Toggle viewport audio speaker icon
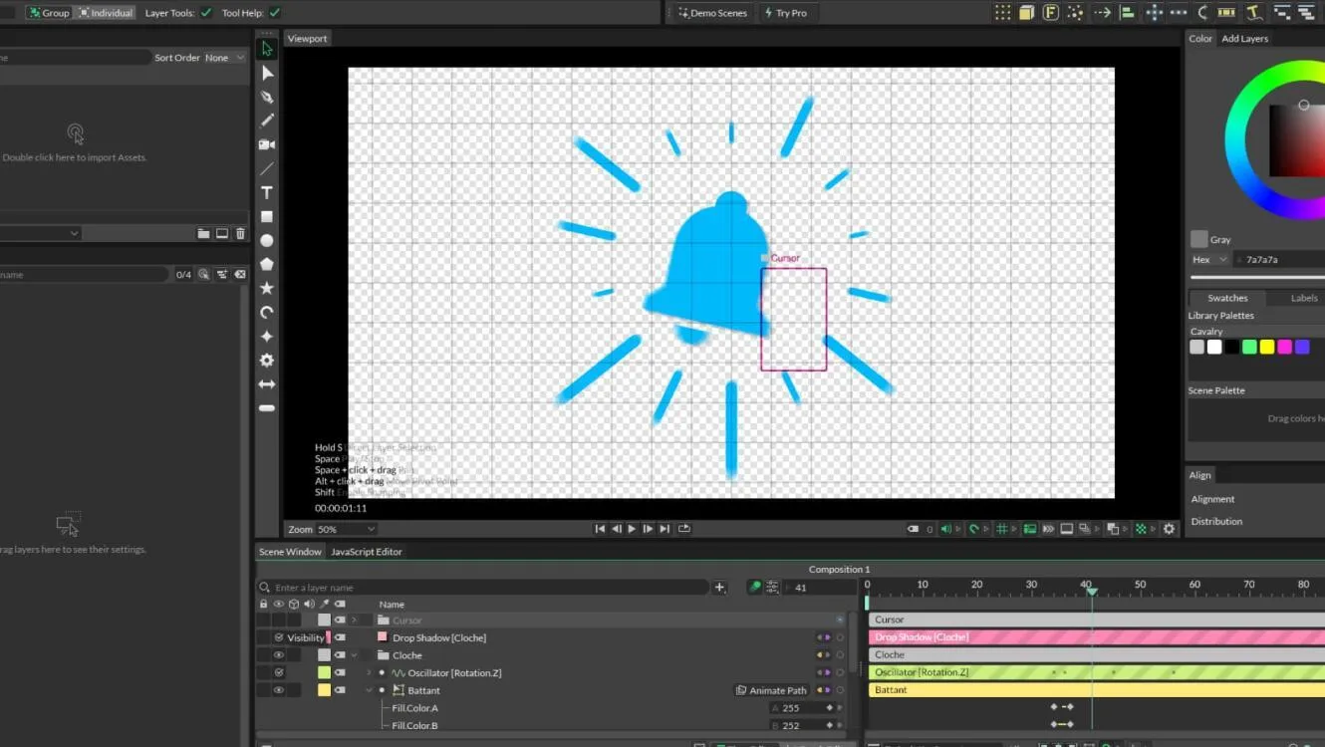Viewport: 1325px width, 747px height. tap(946, 529)
